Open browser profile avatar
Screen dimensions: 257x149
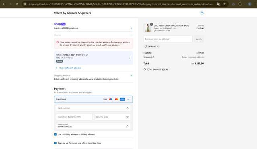(x=250, y=4)
